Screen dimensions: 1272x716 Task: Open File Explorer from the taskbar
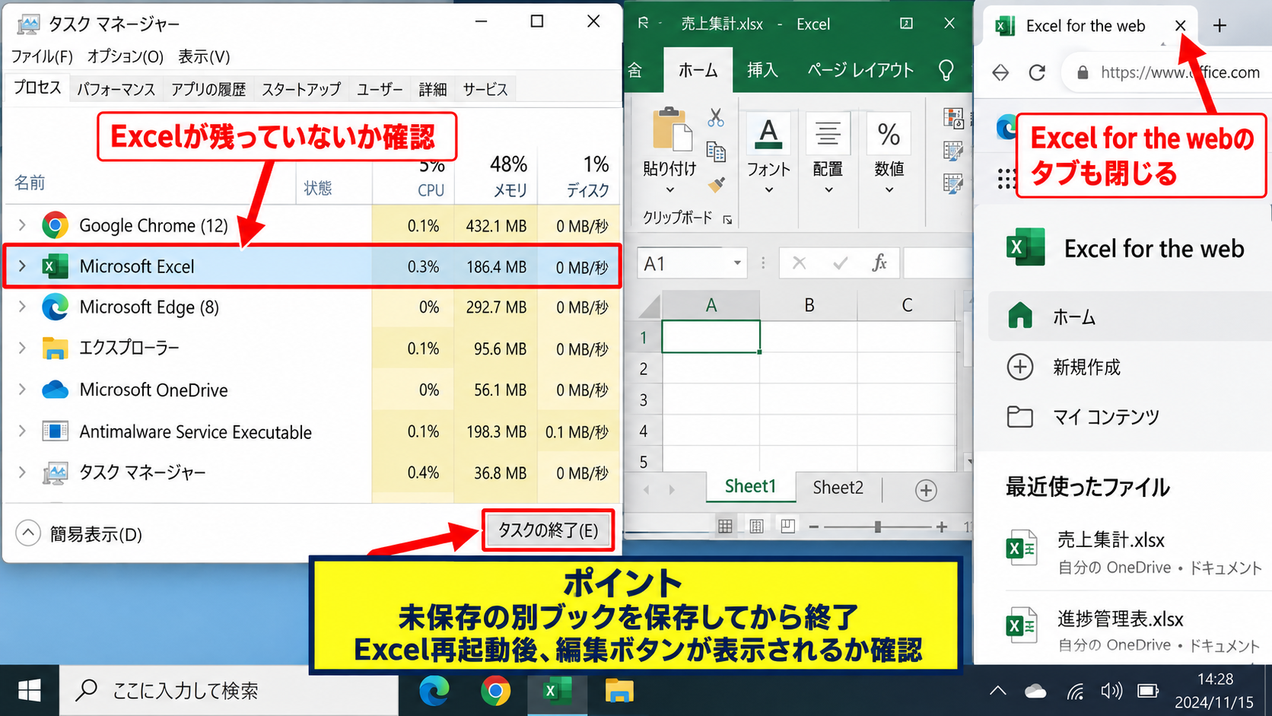point(619,691)
